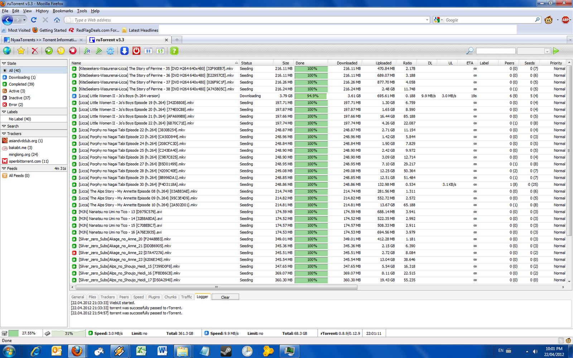Collapse the State panel
573x358 pixels.
click(4, 63)
